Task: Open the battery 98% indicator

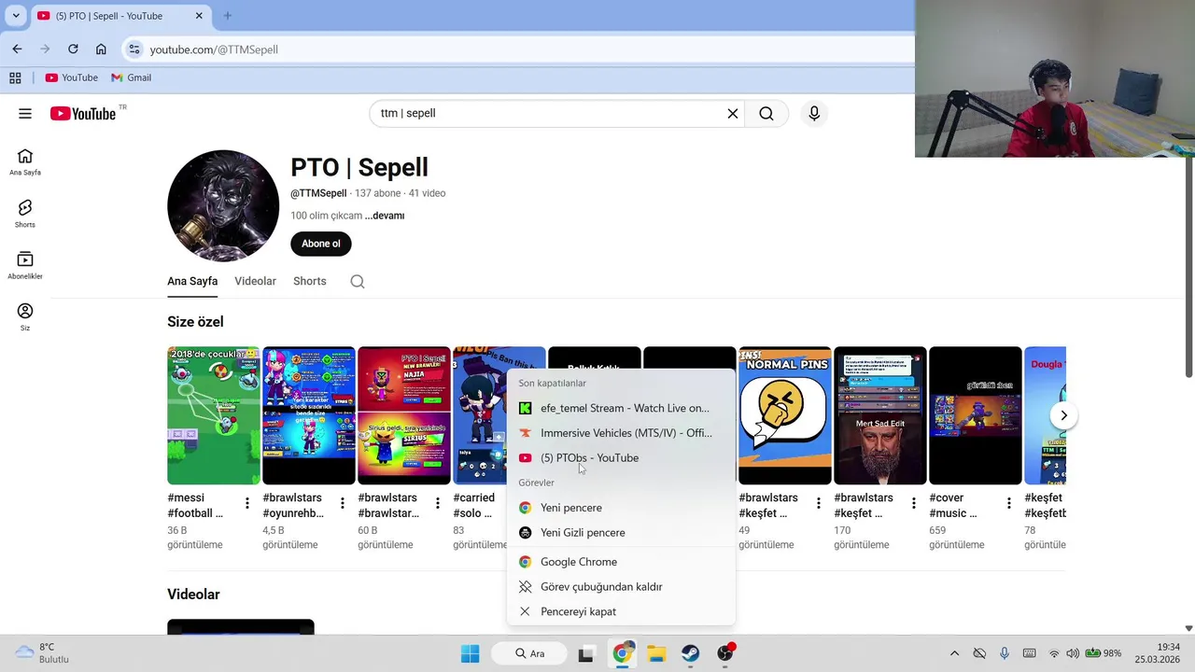Action: click(1103, 653)
